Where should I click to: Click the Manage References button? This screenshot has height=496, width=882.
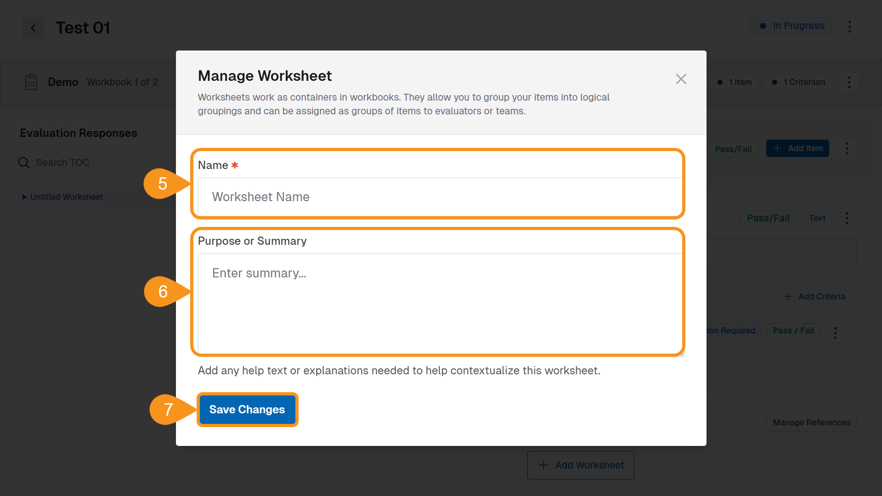click(811, 422)
